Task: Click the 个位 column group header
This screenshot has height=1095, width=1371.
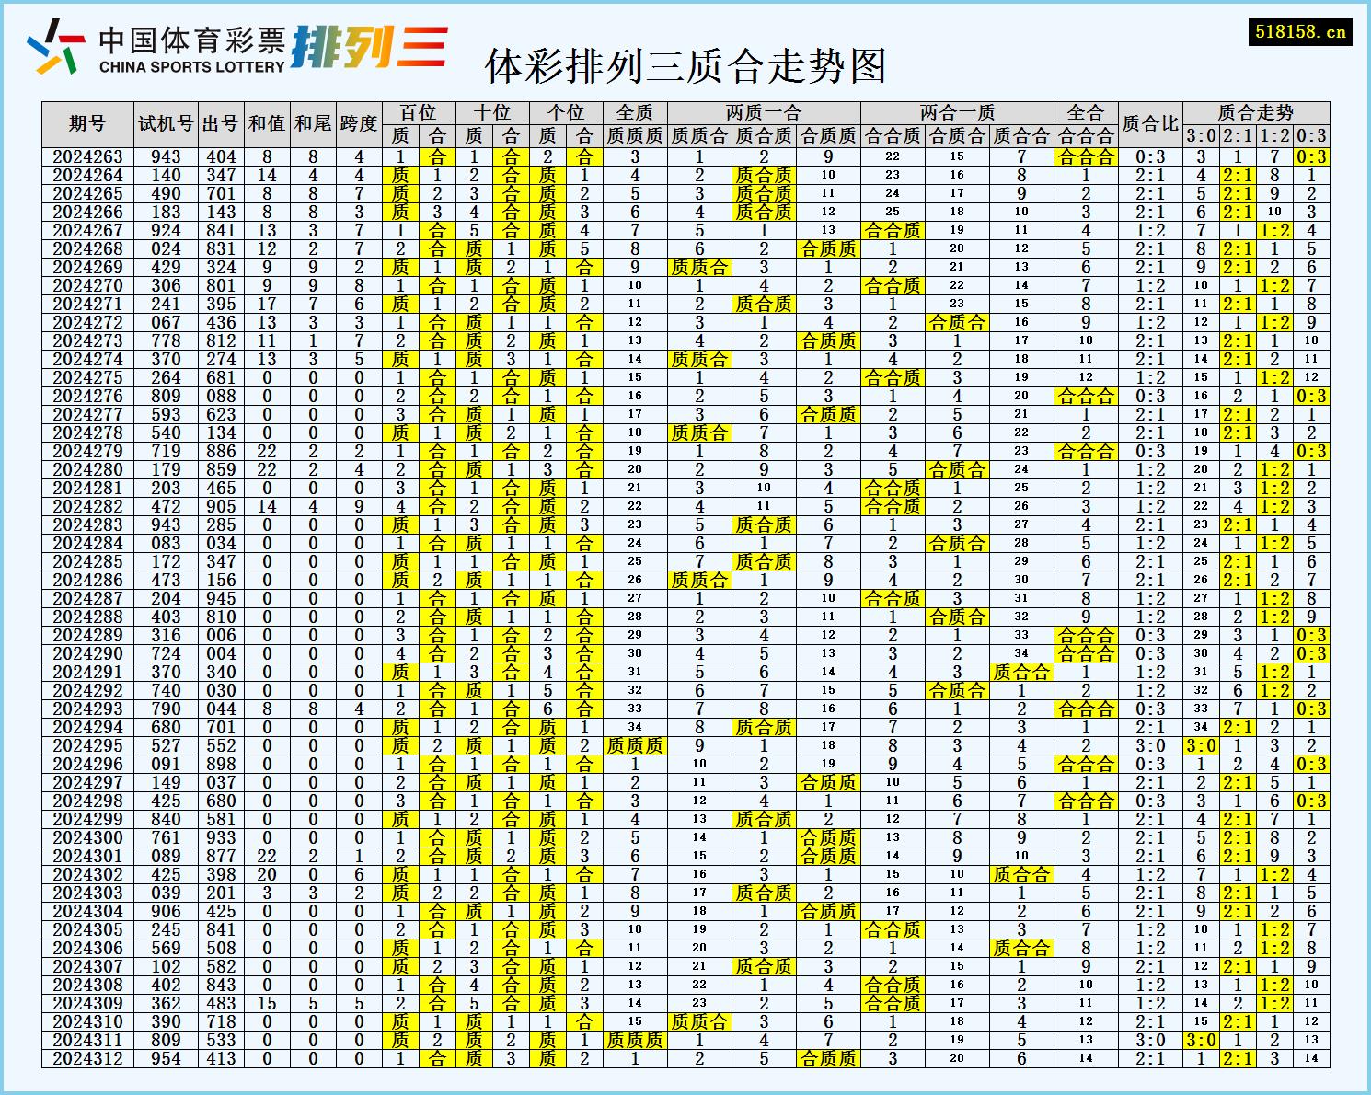Action: [566, 112]
